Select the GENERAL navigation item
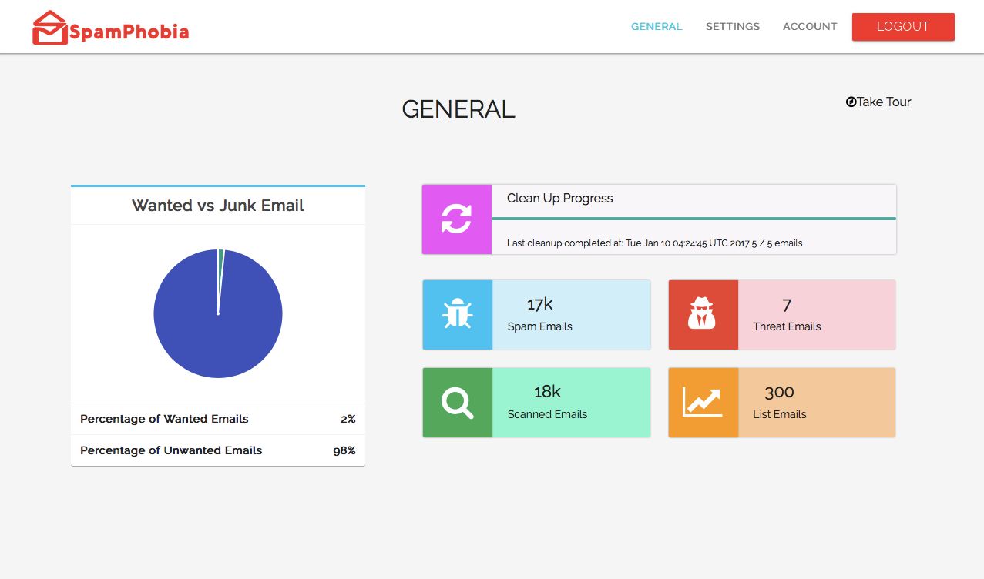This screenshot has height=579, width=984. point(657,26)
